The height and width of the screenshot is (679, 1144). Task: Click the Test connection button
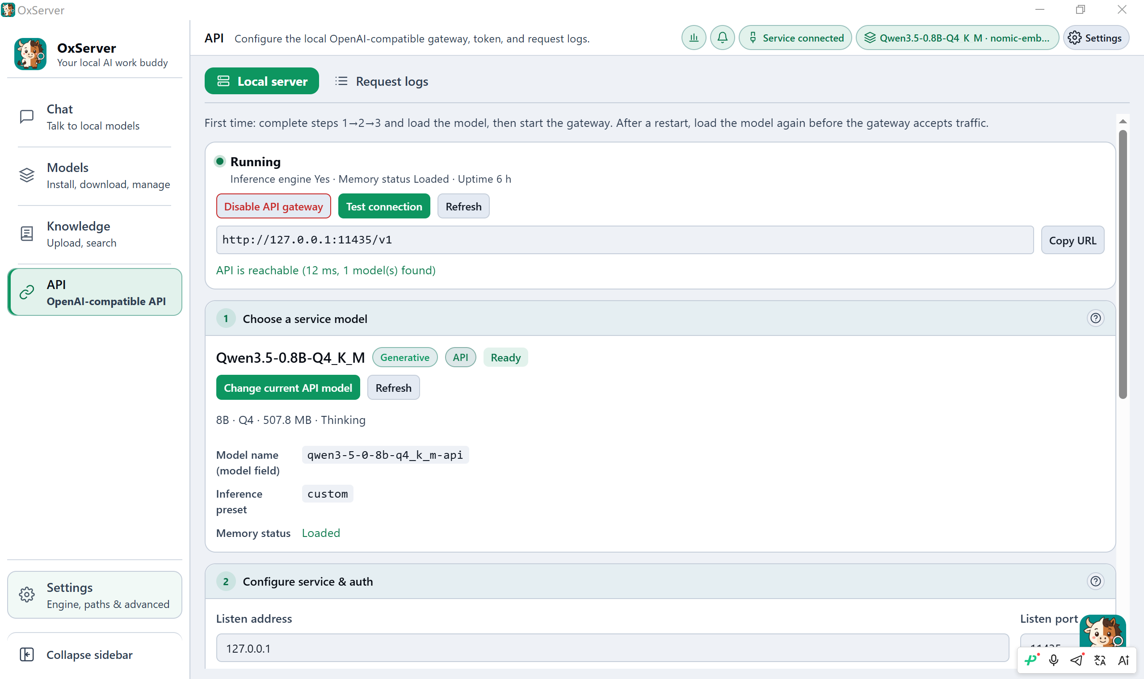384,206
